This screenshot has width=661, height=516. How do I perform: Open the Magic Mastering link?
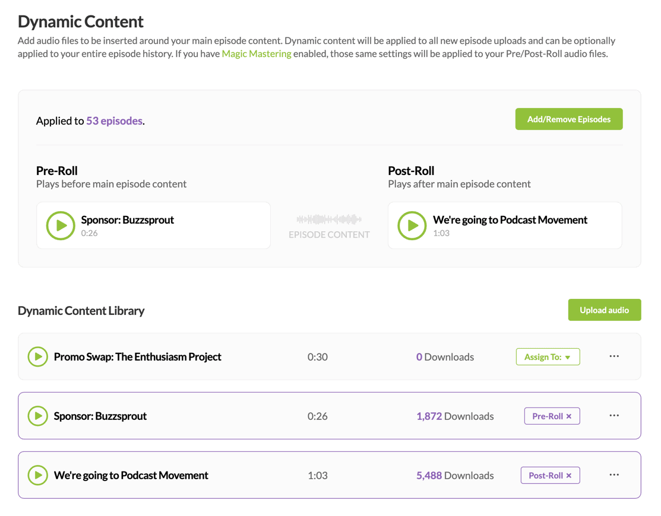257,54
